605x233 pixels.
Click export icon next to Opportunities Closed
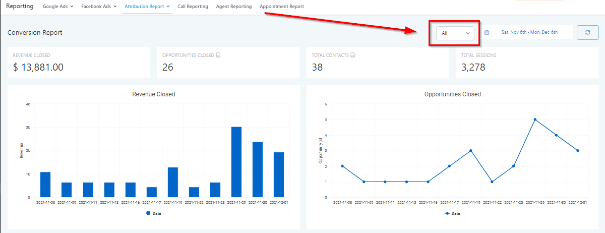click(x=218, y=55)
